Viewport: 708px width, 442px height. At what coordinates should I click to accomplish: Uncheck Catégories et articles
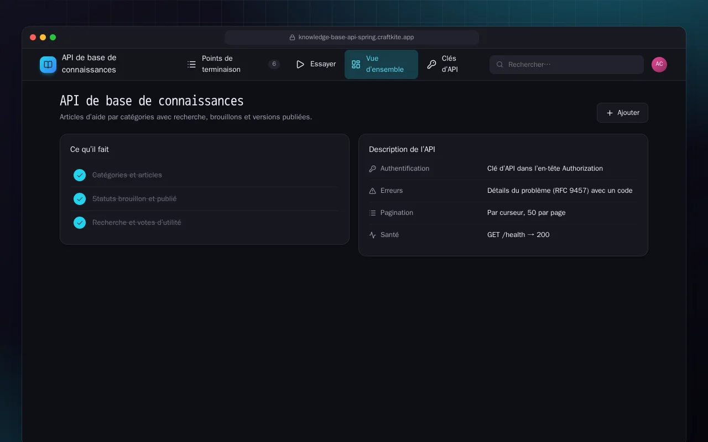(x=80, y=175)
